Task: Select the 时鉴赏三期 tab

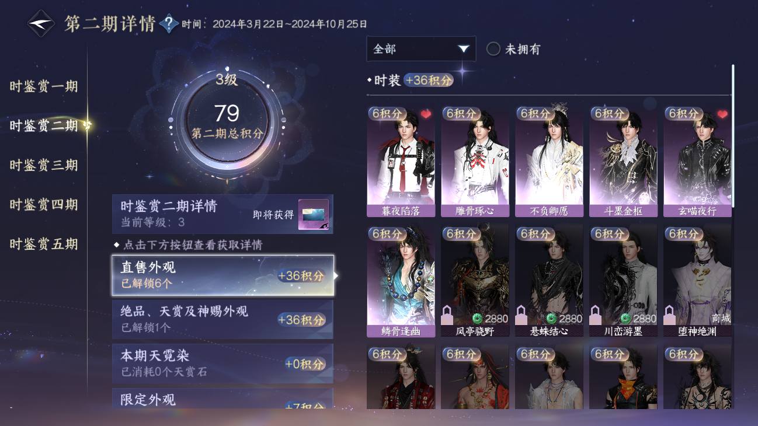Action: [x=44, y=165]
